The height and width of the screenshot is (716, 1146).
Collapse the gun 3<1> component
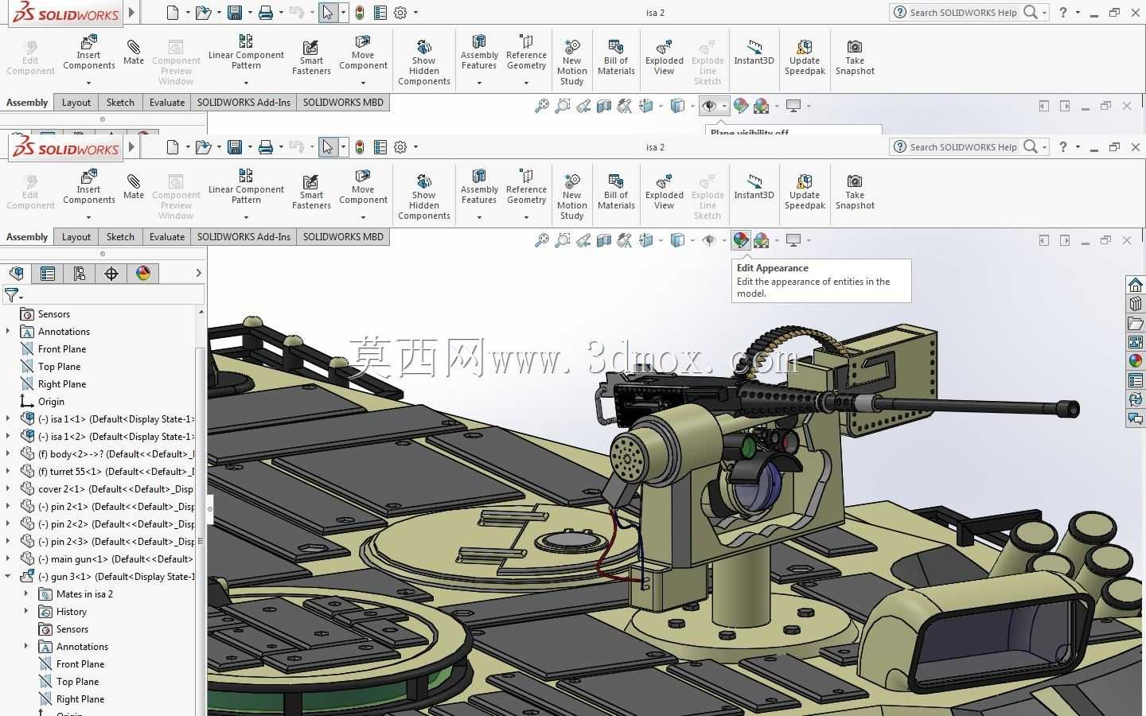pos(8,577)
